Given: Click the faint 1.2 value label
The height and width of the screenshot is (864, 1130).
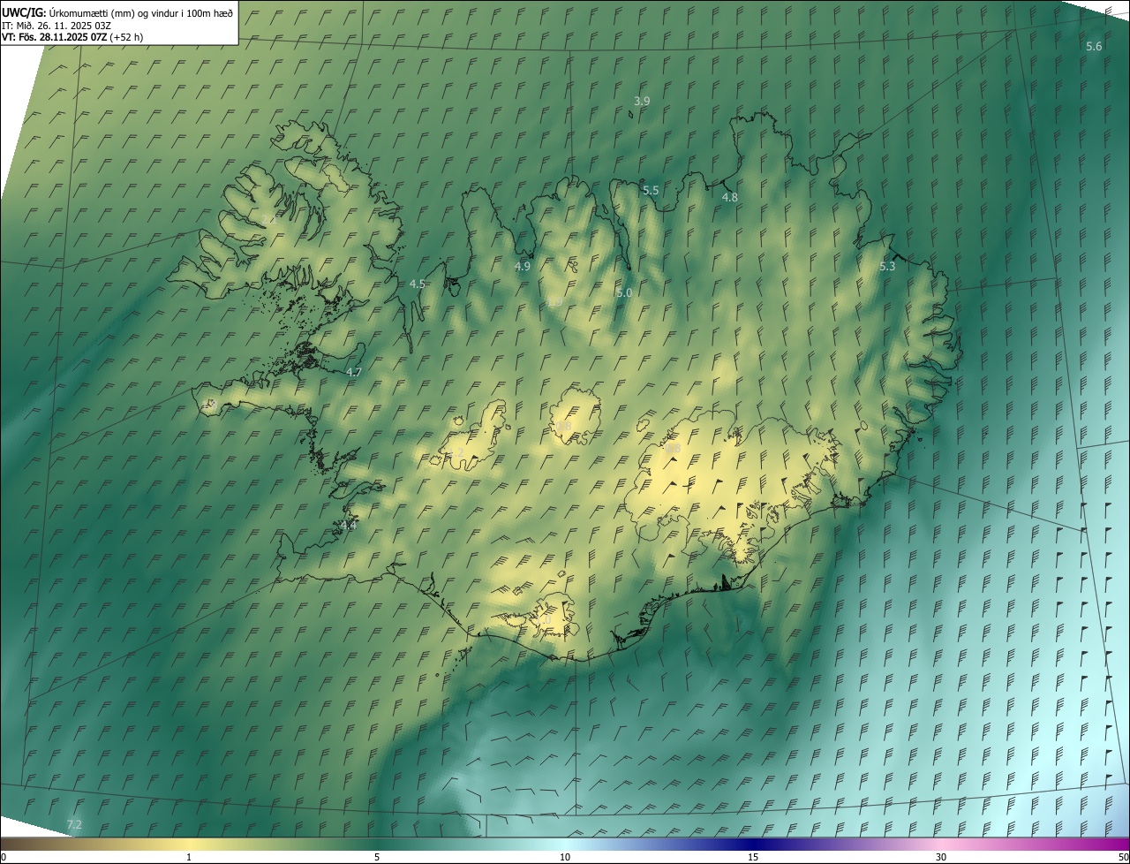Looking at the screenshot, I should (456, 452).
